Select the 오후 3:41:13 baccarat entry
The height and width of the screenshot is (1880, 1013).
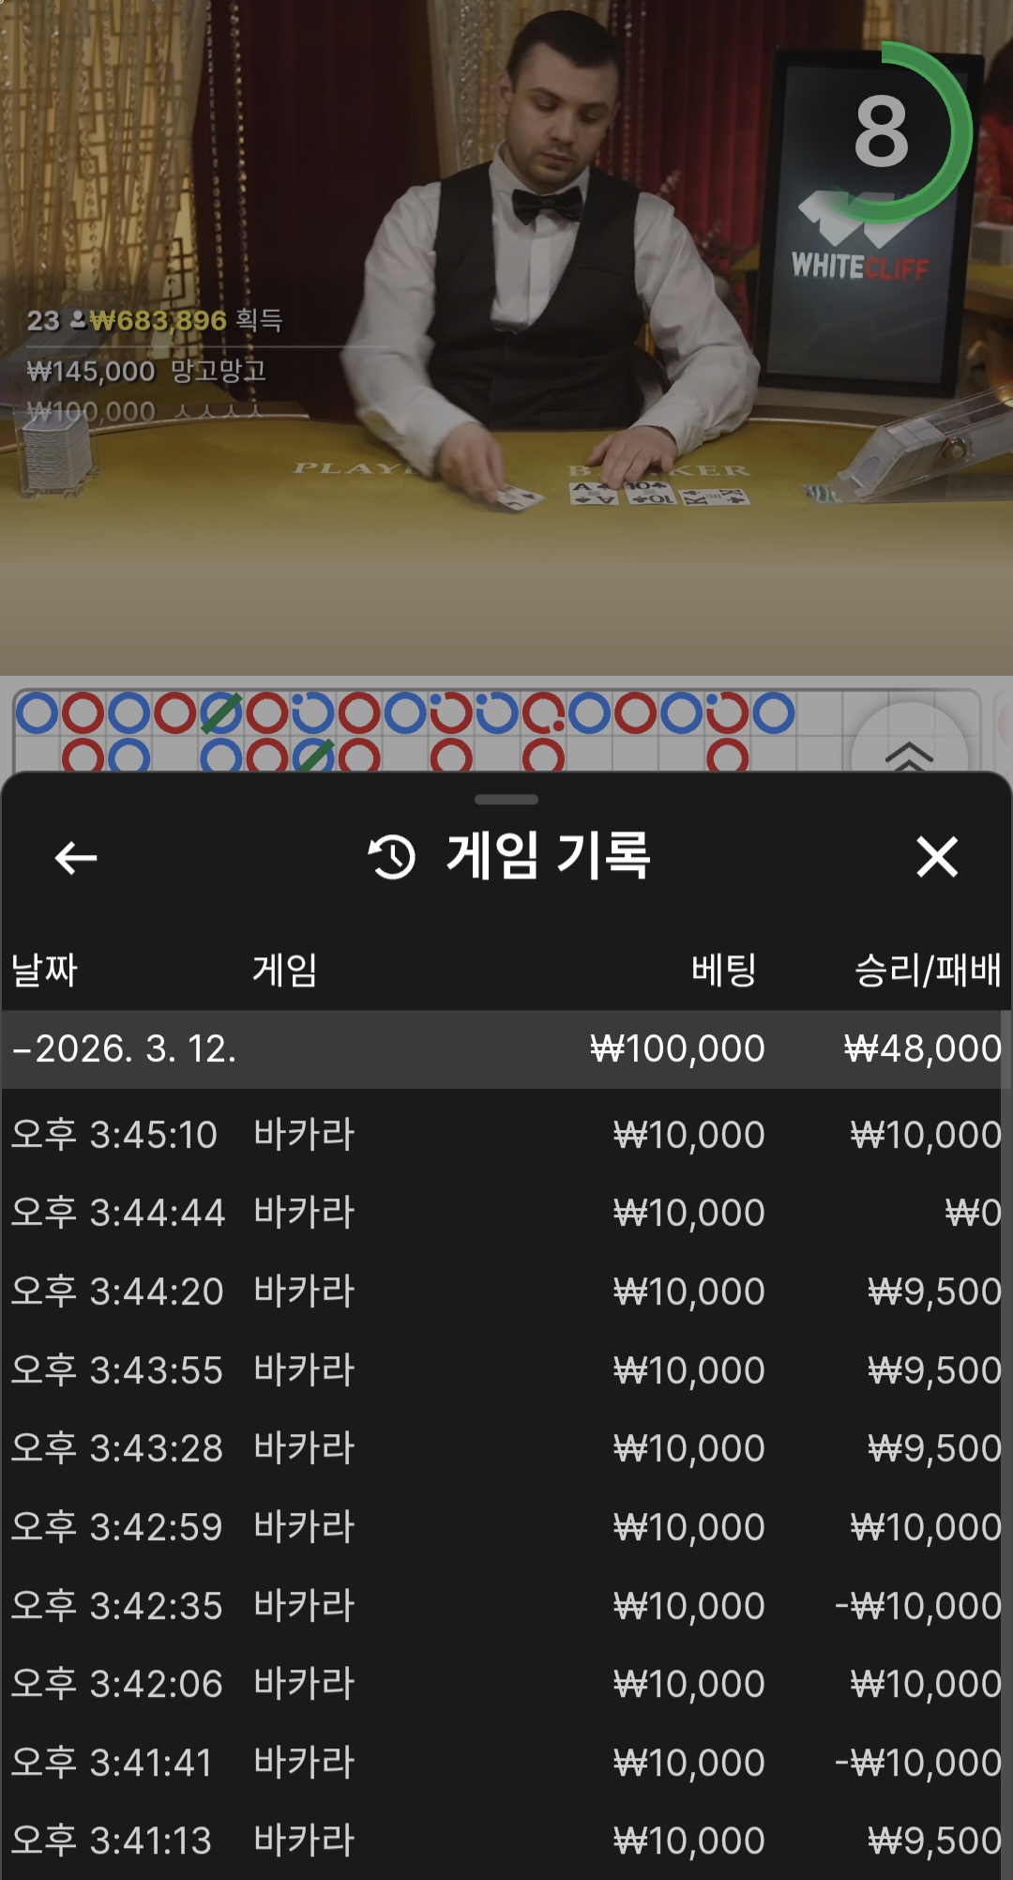click(506, 1841)
